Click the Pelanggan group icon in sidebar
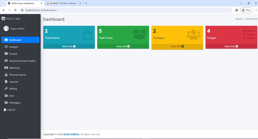 click(6, 102)
